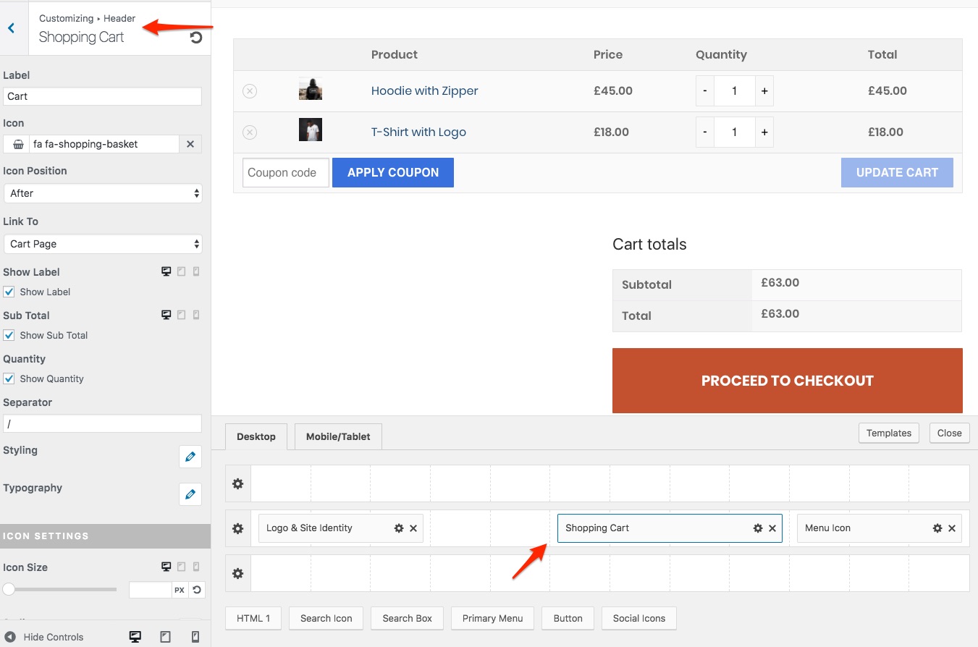Decrease Hoodie with Zipper quantity
978x647 pixels.
(x=705, y=91)
